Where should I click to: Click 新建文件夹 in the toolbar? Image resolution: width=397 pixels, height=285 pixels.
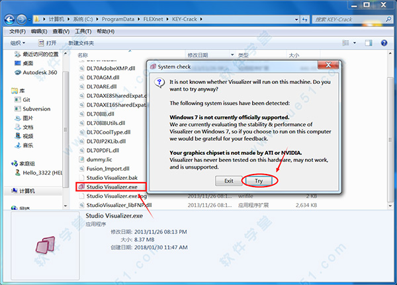coord(81,43)
